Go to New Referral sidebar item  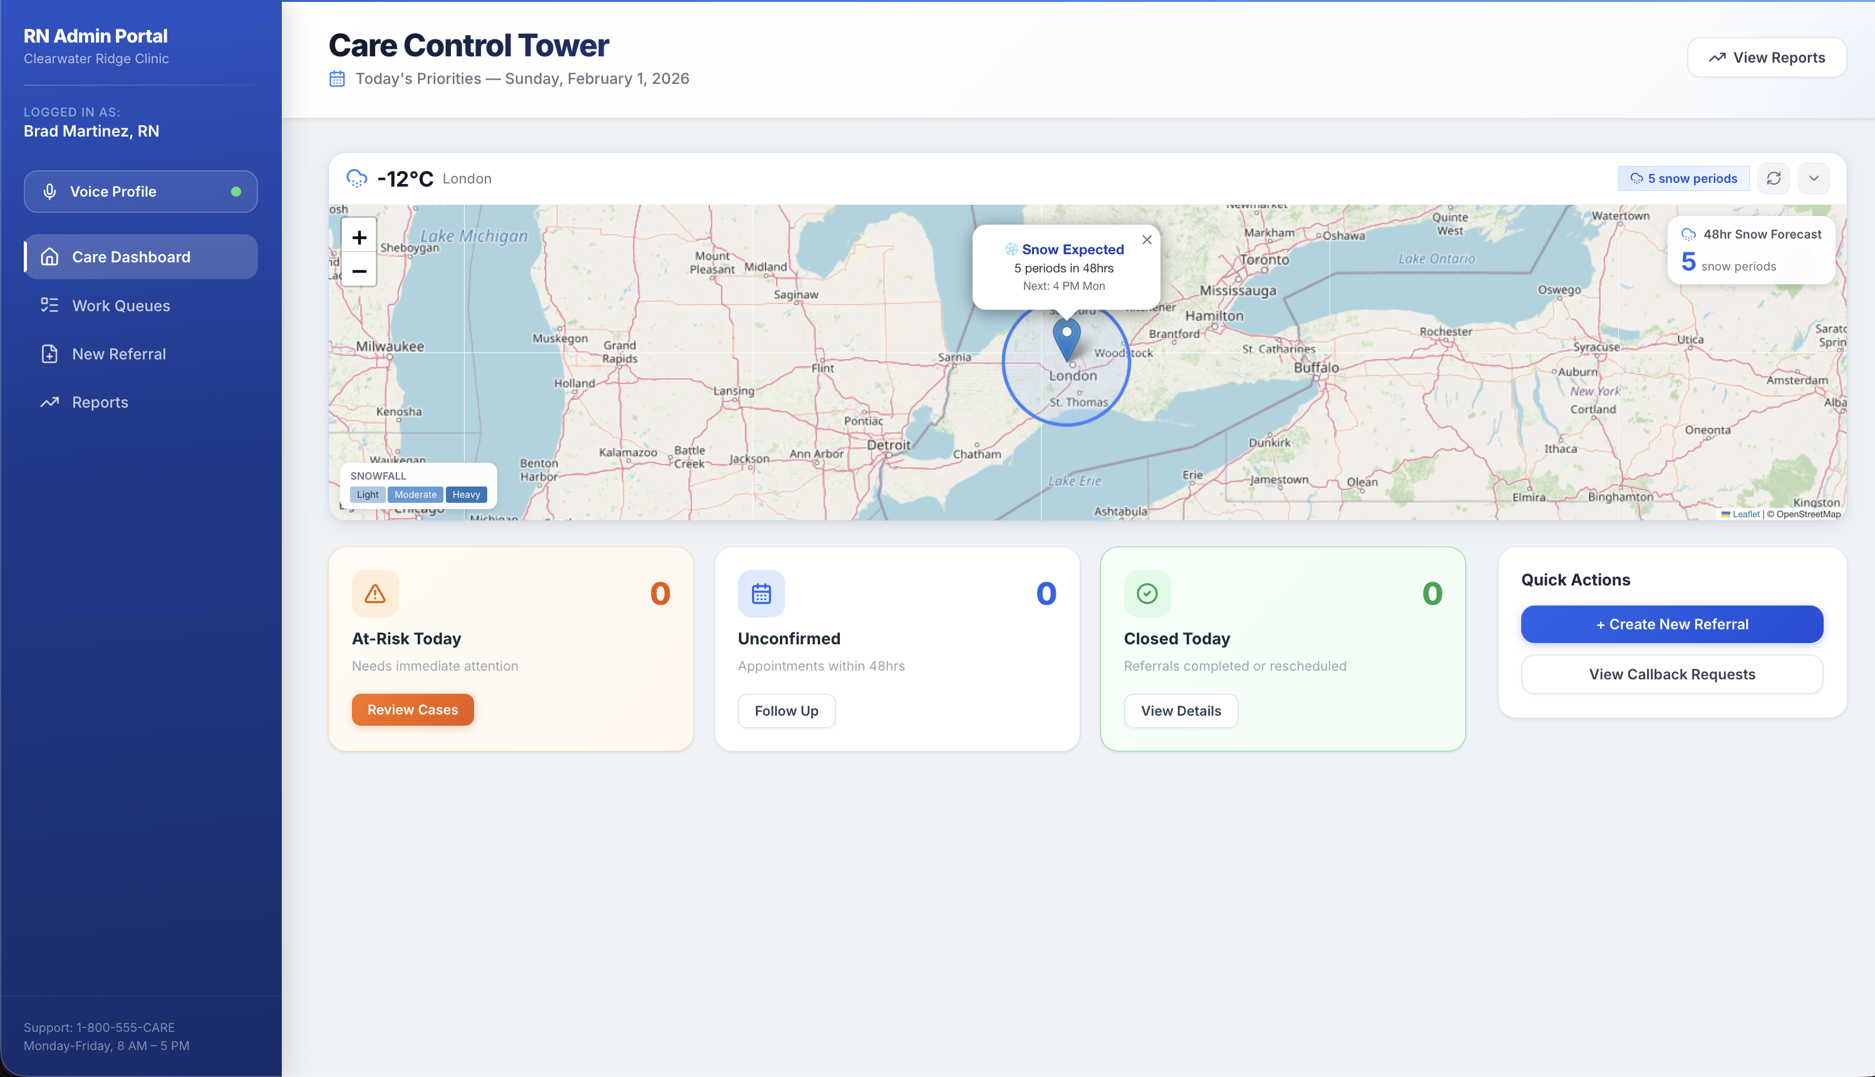pyautogui.click(x=118, y=354)
